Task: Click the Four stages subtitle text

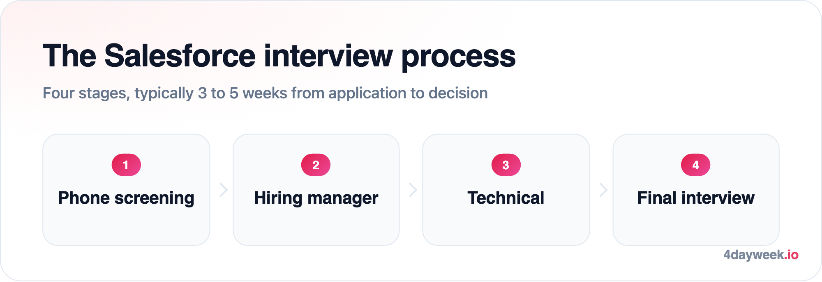Action: pos(265,93)
